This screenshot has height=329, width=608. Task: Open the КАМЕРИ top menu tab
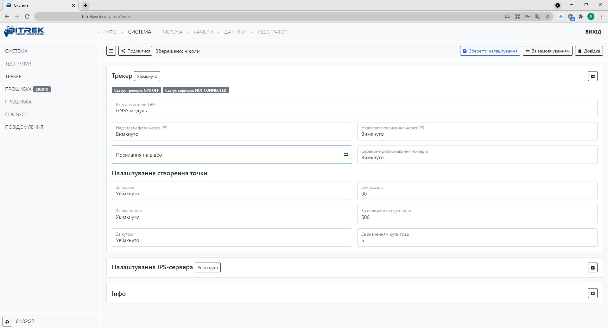click(x=203, y=32)
